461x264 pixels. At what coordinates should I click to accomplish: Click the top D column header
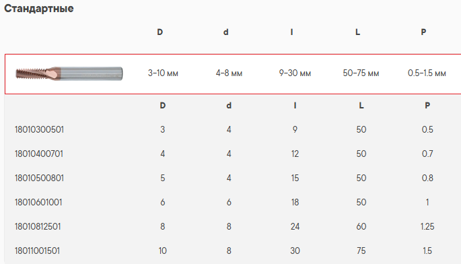point(159,32)
